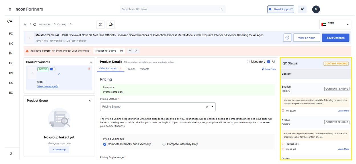Click the history clock icon button

pos(287,38)
